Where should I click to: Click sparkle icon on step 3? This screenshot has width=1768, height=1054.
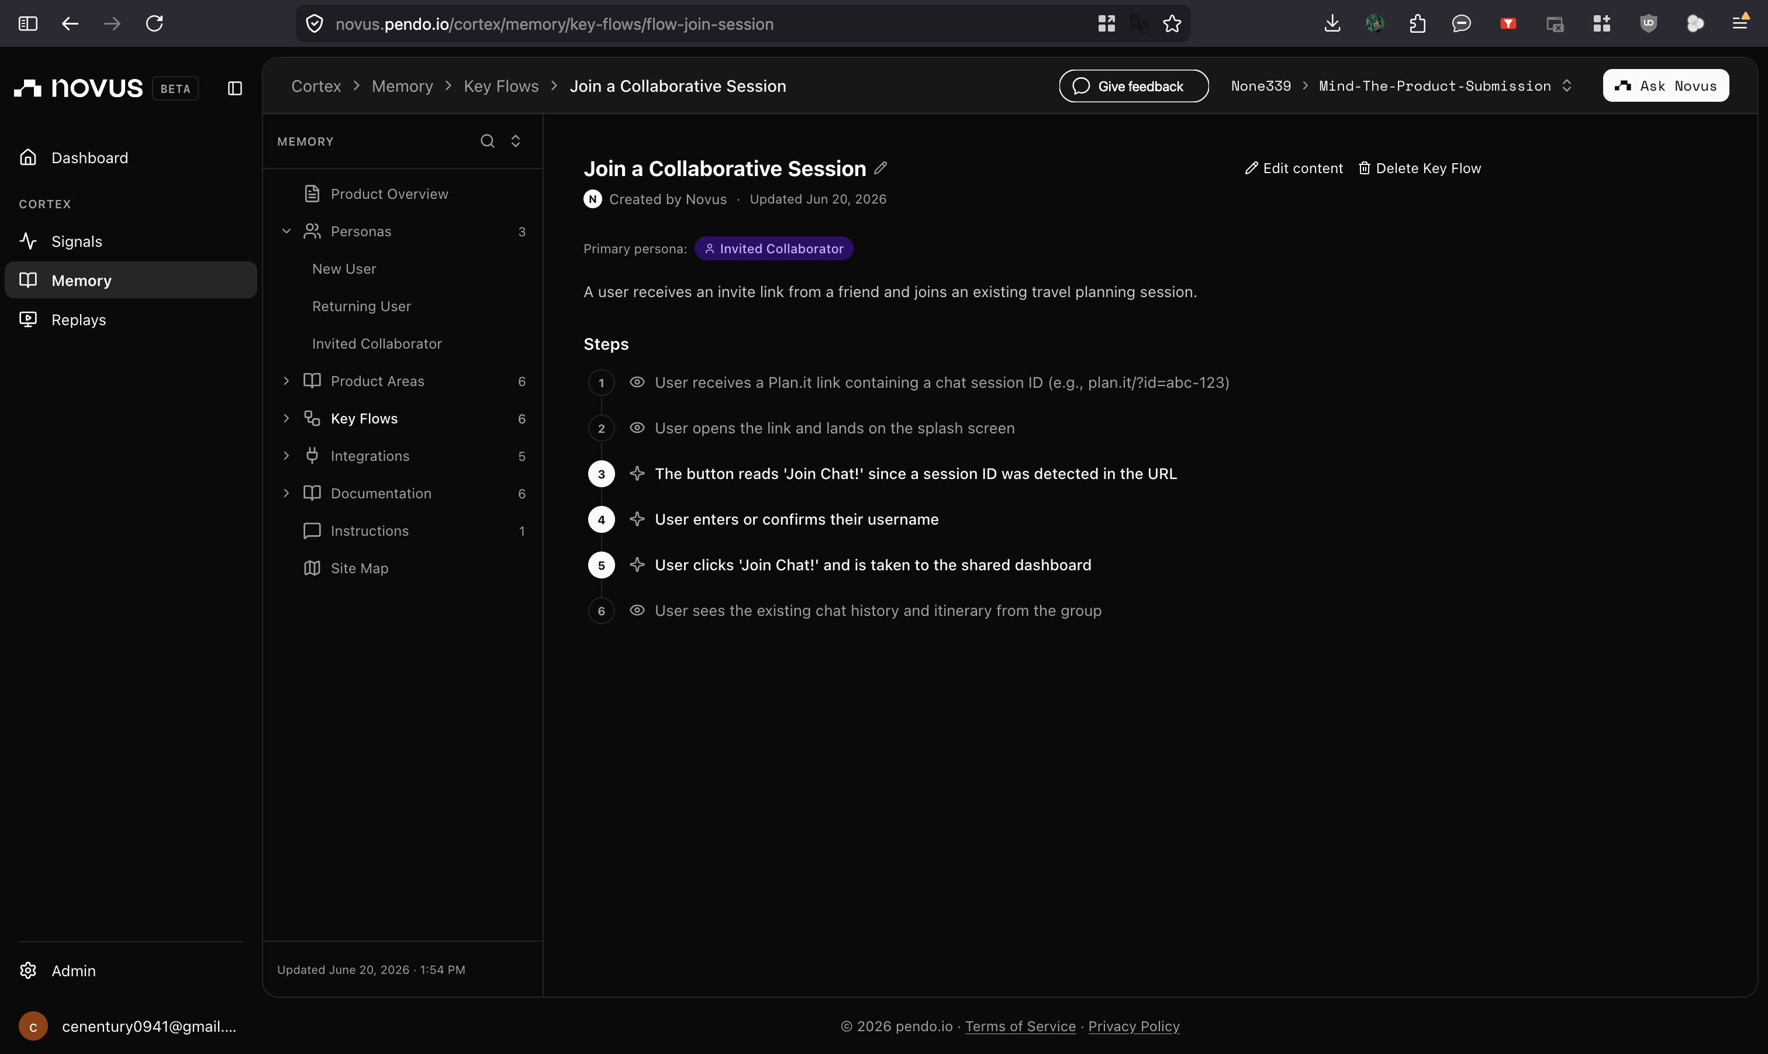[637, 474]
